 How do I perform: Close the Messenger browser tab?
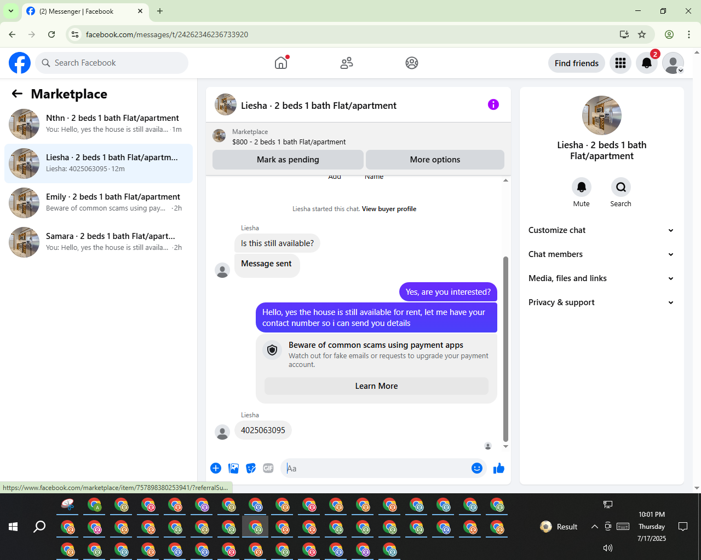(140, 11)
